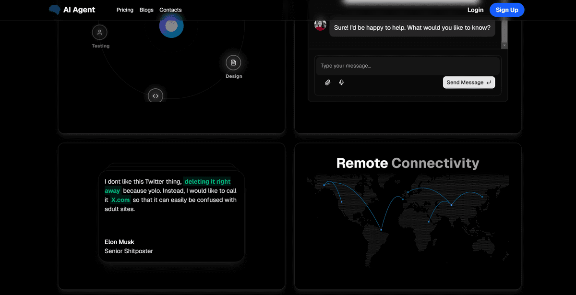The image size is (576, 295).
Task: Select the Elon Musk testimonial card
Action: tap(171, 216)
